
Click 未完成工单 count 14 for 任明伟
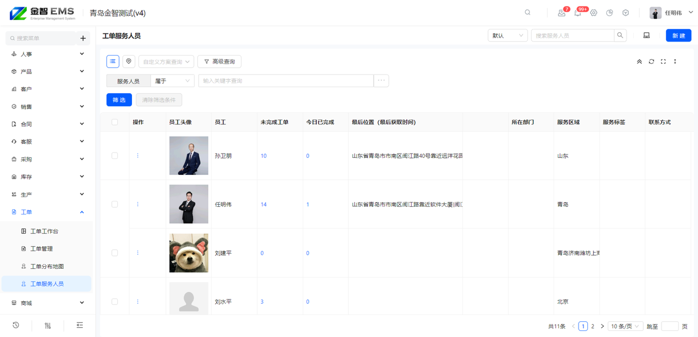pyautogui.click(x=263, y=204)
